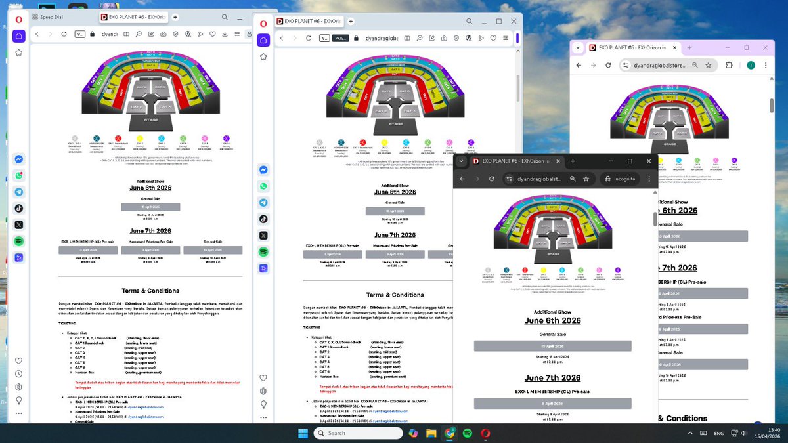Click profile avatar in light Chrome window

(751, 65)
